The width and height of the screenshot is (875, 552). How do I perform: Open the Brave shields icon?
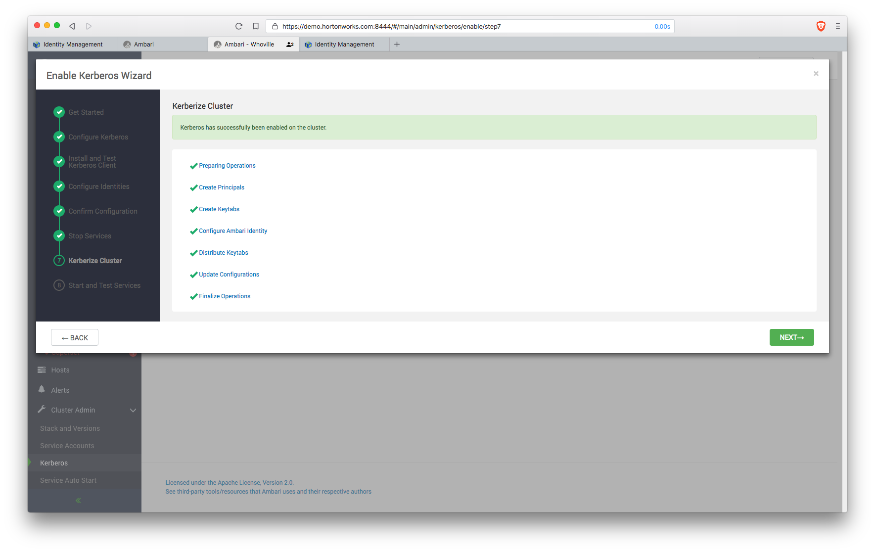[x=821, y=26]
